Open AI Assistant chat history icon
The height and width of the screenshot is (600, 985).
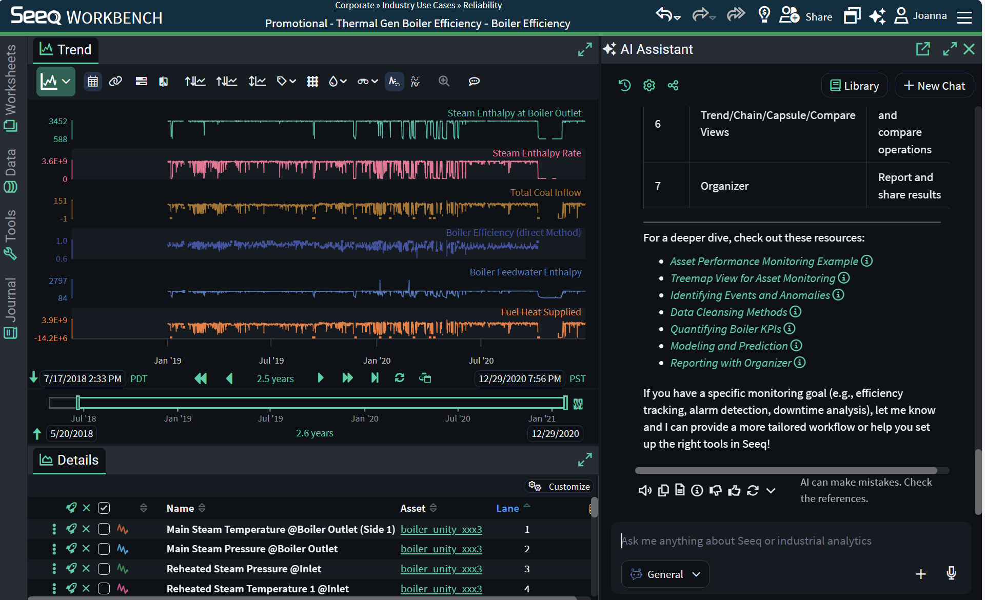[x=624, y=85]
